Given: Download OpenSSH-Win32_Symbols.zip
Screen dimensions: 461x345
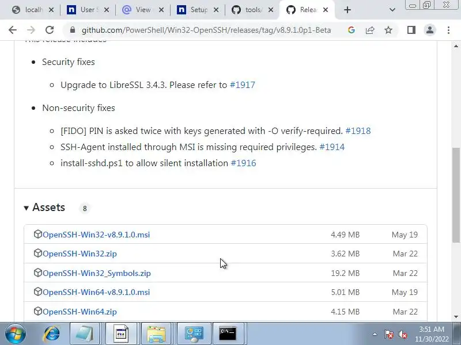Looking at the screenshot, I should pyautogui.click(x=97, y=273).
